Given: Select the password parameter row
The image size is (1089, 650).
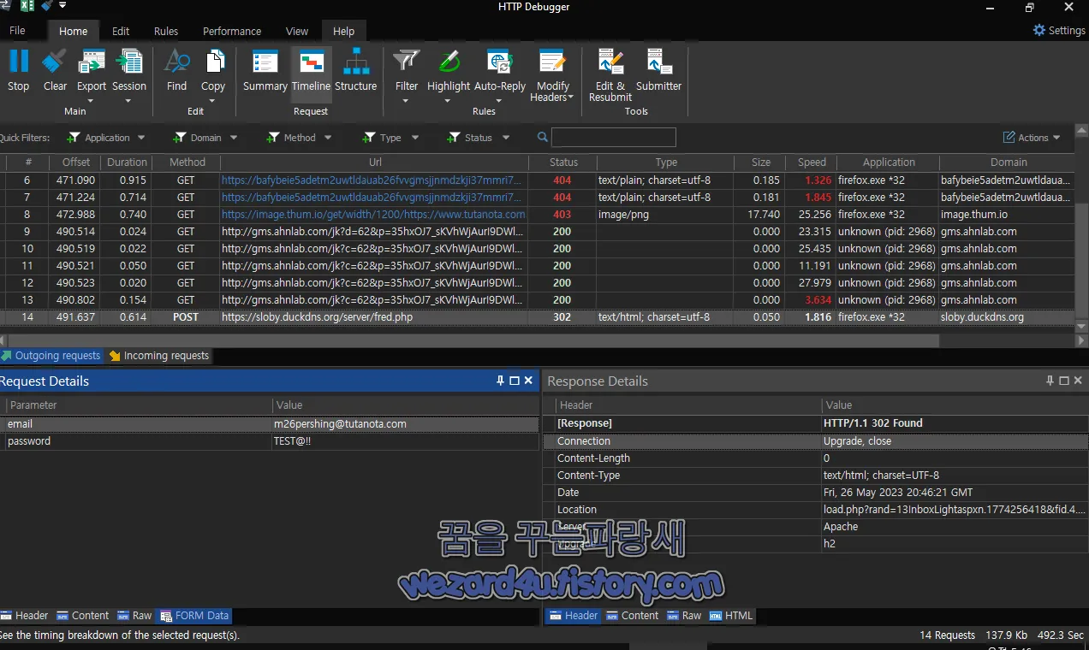Looking at the screenshot, I should click(x=270, y=441).
